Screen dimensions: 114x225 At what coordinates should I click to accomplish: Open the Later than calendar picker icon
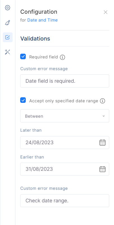pos(103,143)
